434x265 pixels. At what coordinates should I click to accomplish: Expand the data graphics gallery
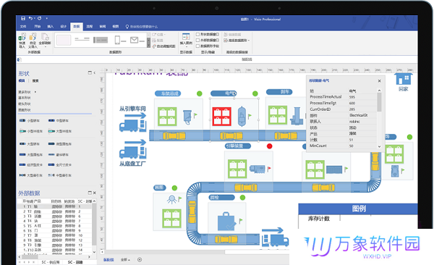(x=148, y=46)
